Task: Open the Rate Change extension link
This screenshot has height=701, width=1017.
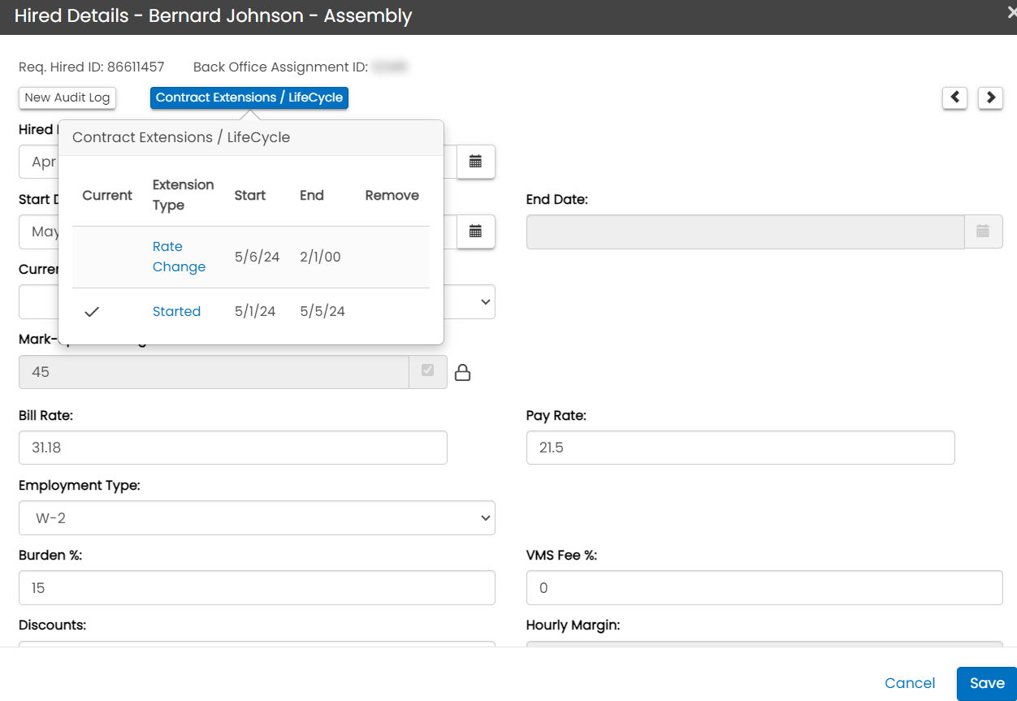Action: click(x=179, y=257)
